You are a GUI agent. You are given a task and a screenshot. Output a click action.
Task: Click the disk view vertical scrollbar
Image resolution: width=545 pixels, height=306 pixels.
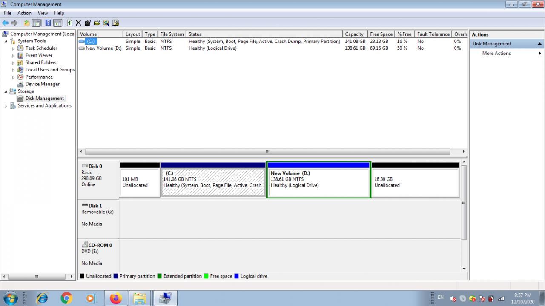[x=464, y=203]
